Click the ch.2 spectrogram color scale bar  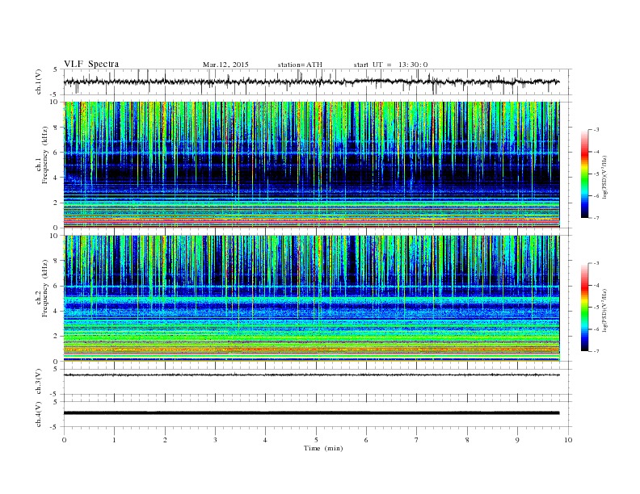pos(584,307)
